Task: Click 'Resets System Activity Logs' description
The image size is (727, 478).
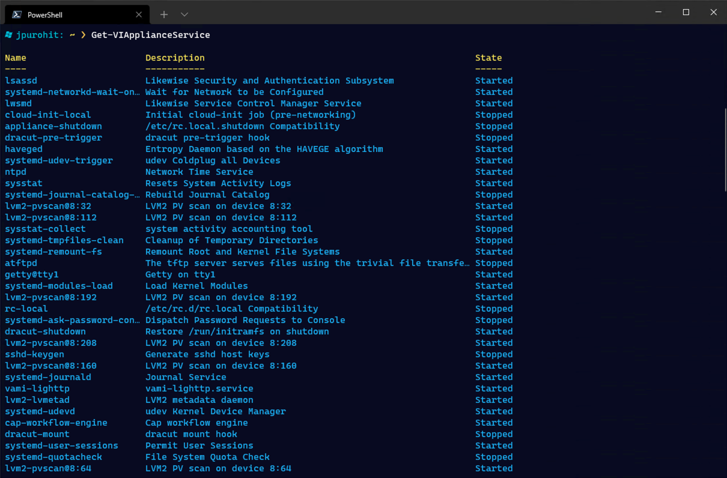Action: pos(218,183)
